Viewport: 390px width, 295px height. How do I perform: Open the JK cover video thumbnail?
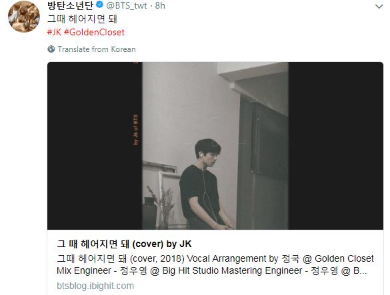point(215,146)
